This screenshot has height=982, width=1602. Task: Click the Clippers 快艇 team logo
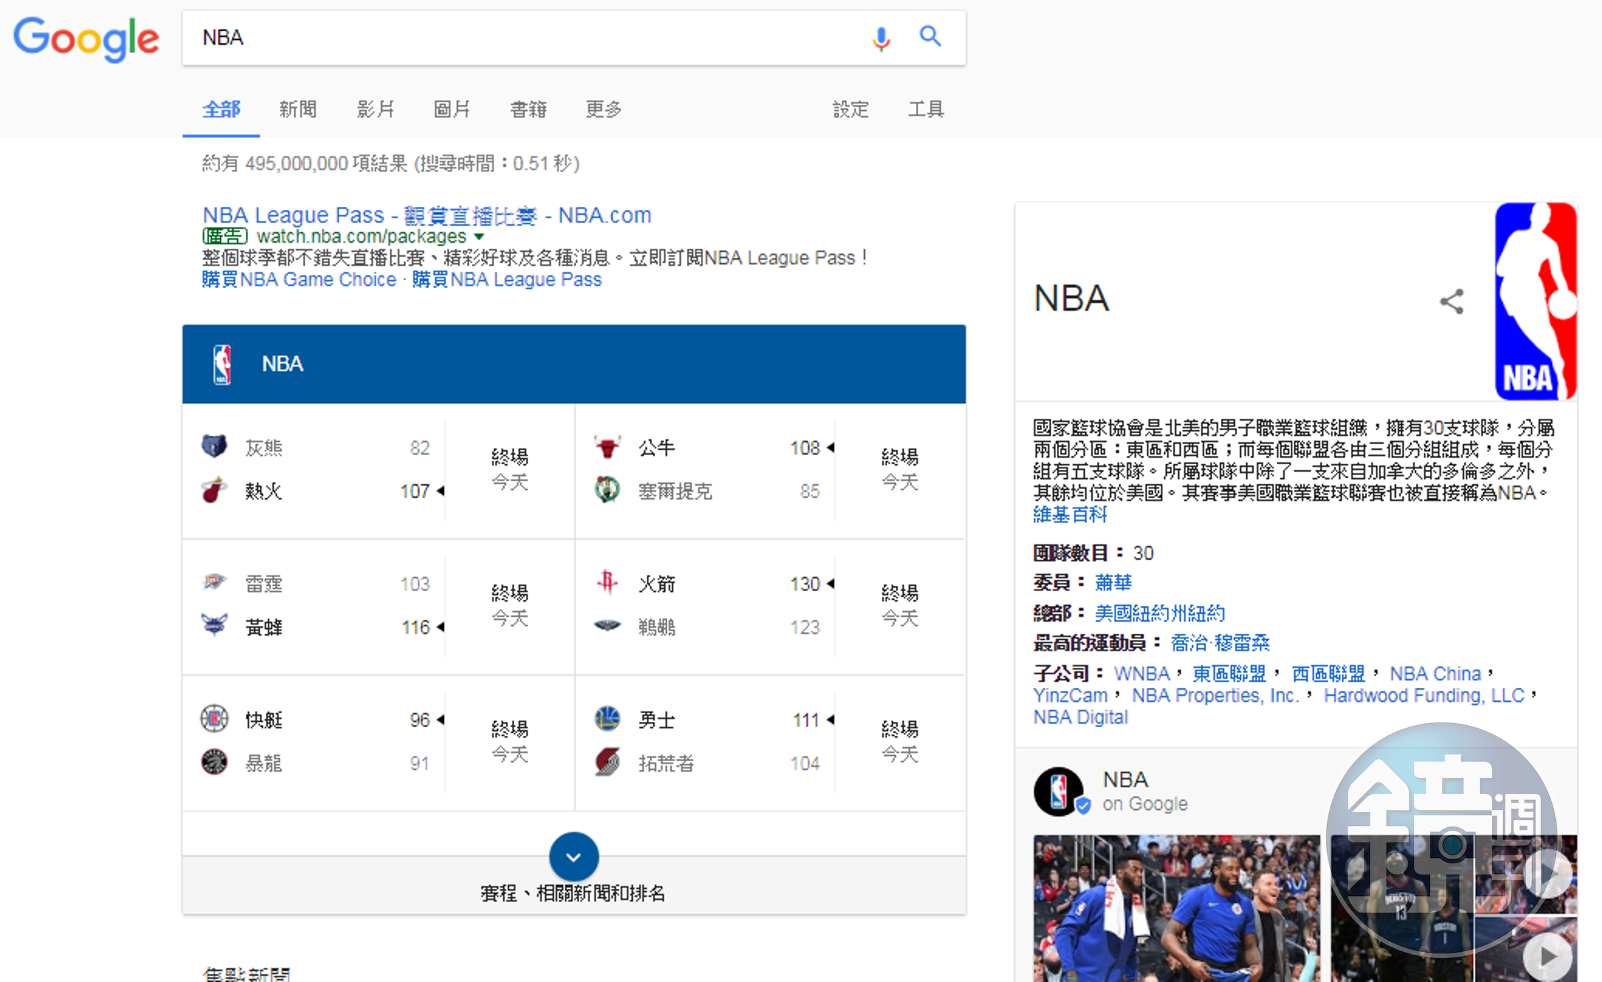click(214, 719)
